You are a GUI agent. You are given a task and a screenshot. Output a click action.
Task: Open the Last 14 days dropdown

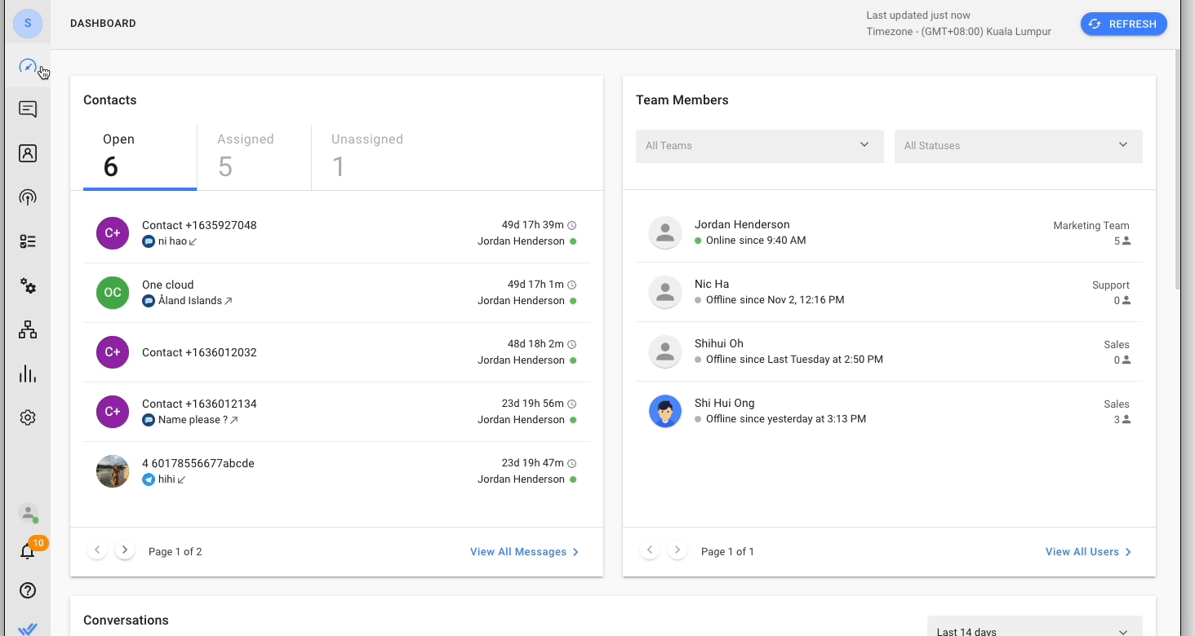click(1034, 629)
